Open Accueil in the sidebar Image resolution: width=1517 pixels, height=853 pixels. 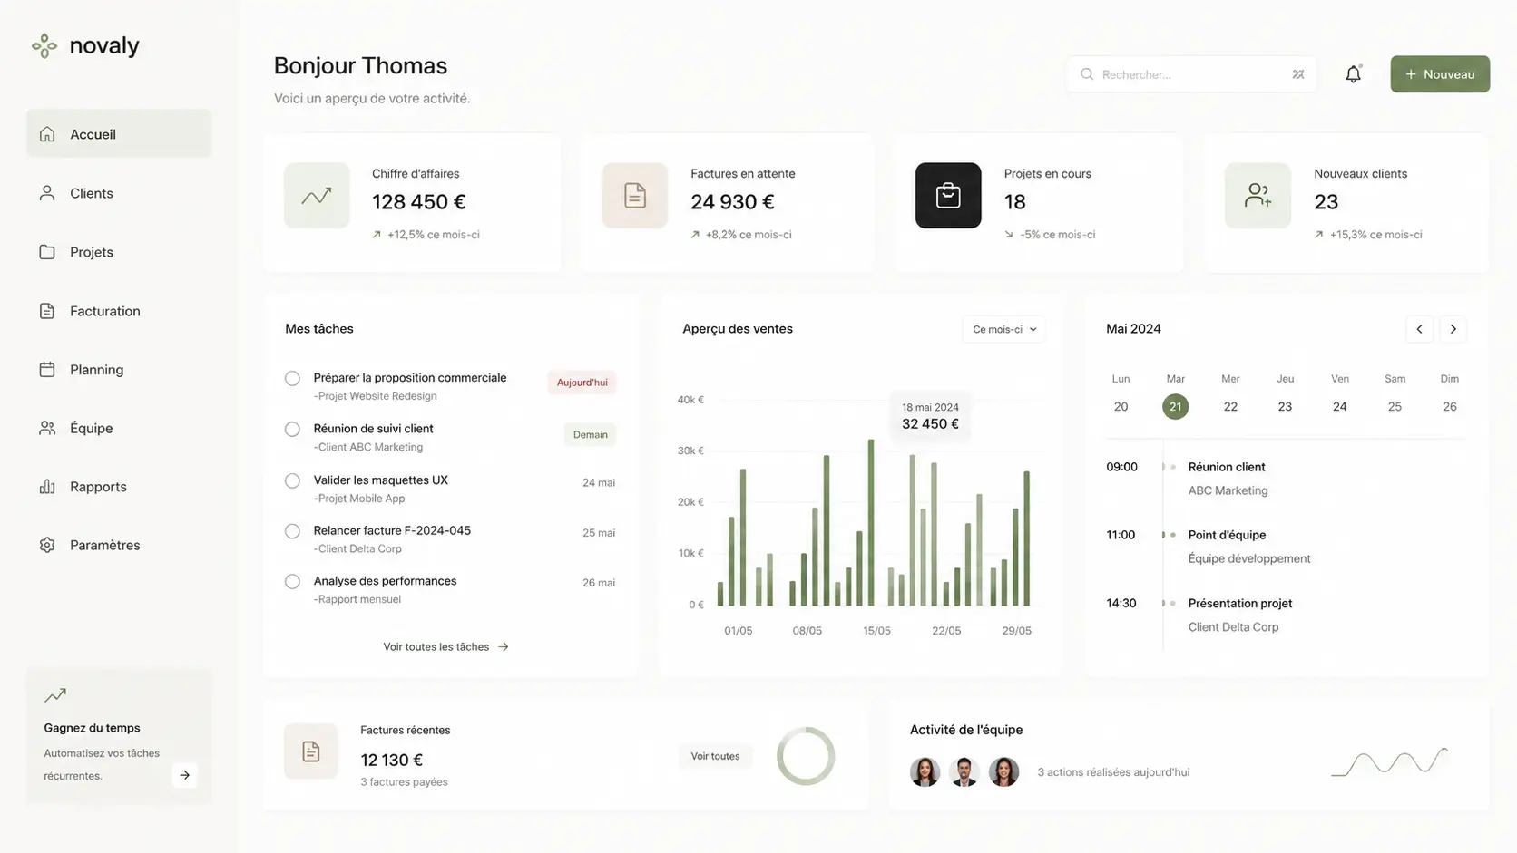click(x=119, y=134)
